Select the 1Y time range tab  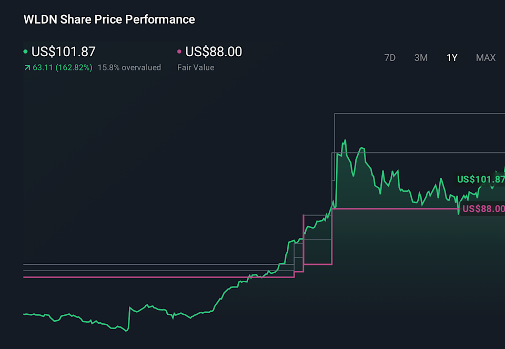click(452, 58)
